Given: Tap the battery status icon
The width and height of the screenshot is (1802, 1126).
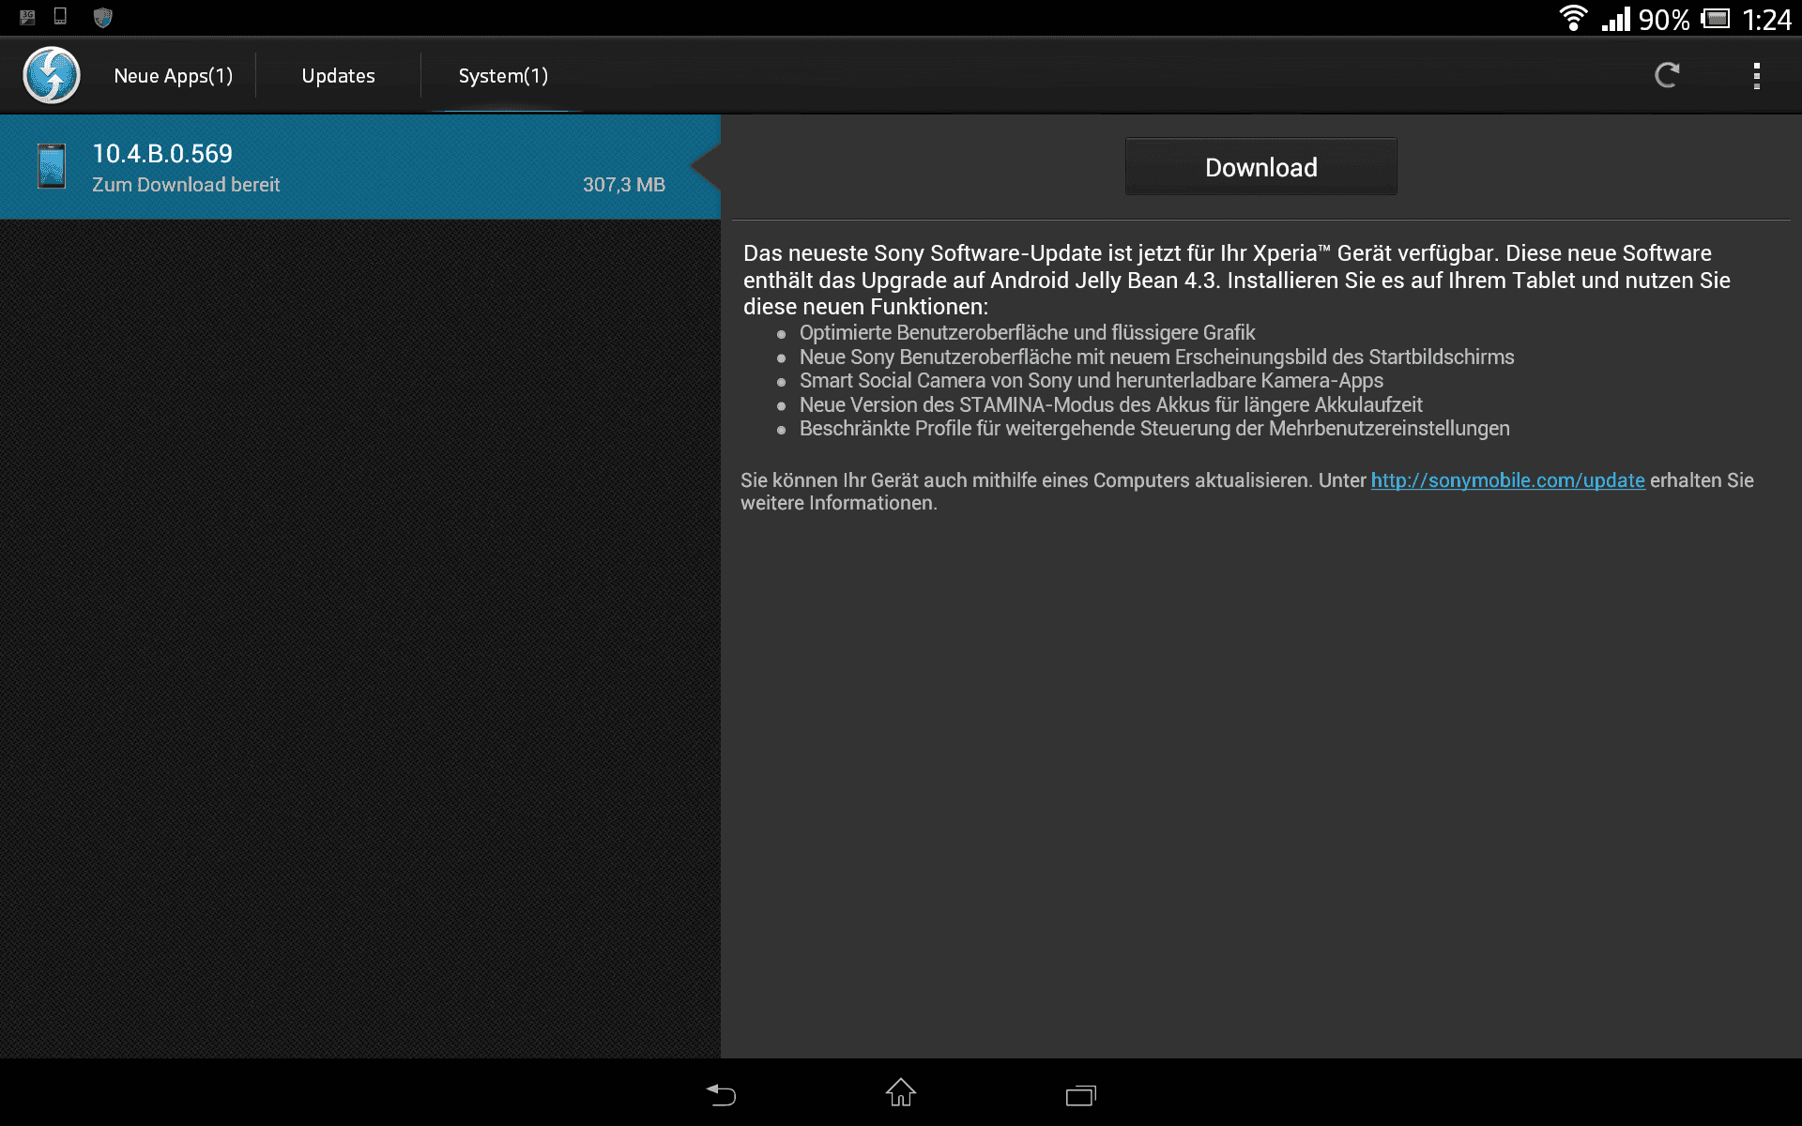Looking at the screenshot, I should click(x=1716, y=18).
